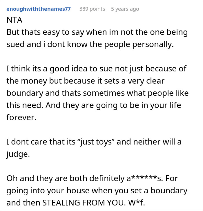203x211 pixels.
Task: Open the enoughwiththenames77 user profile
Action: pos(39,9)
